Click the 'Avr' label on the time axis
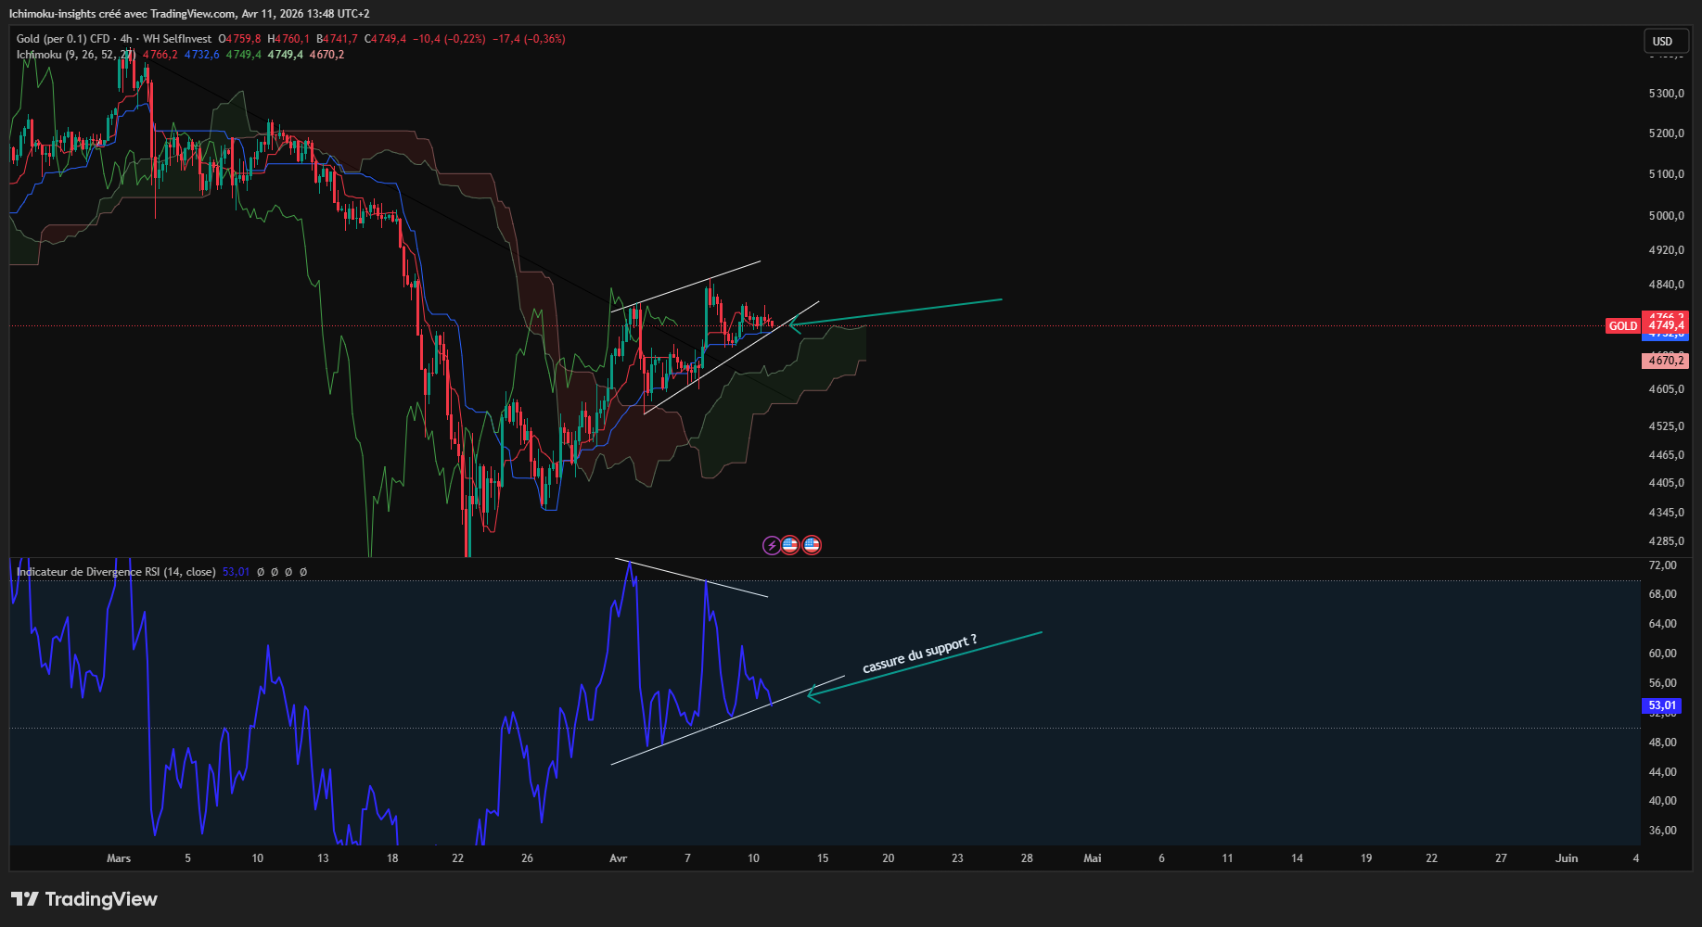The width and height of the screenshot is (1702, 927). click(x=619, y=858)
